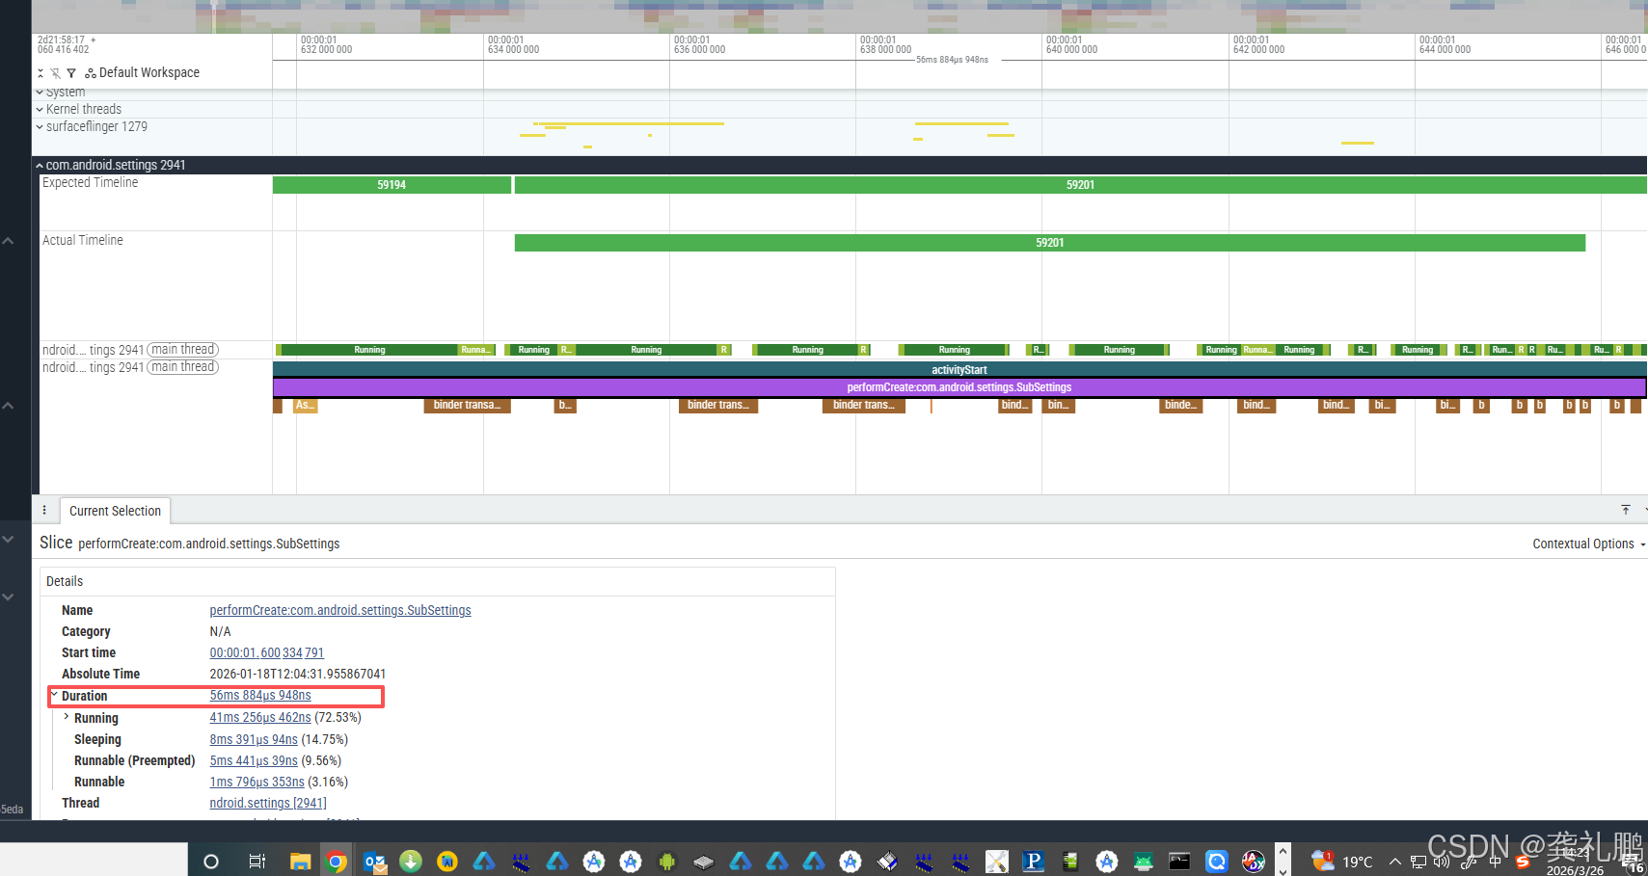Viewport: 1648px width, 876px height.
Task: Move the details panel to top arrow
Action: (1626, 510)
